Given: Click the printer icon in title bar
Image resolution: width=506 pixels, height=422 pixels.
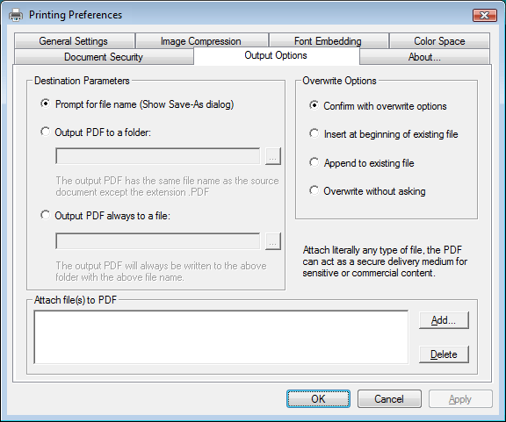Looking at the screenshot, I should pos(16,15).
